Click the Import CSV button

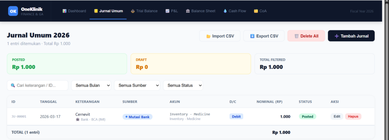click(x=220, y=36)
